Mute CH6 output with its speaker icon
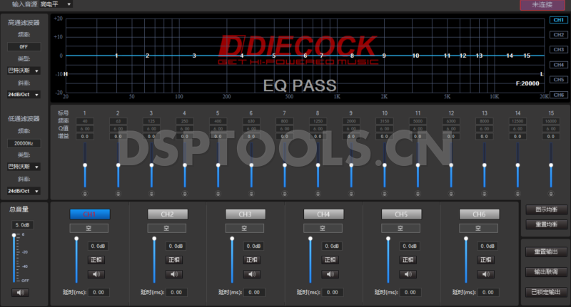This screenshot has height=307, width=571. tap(488, 274)
